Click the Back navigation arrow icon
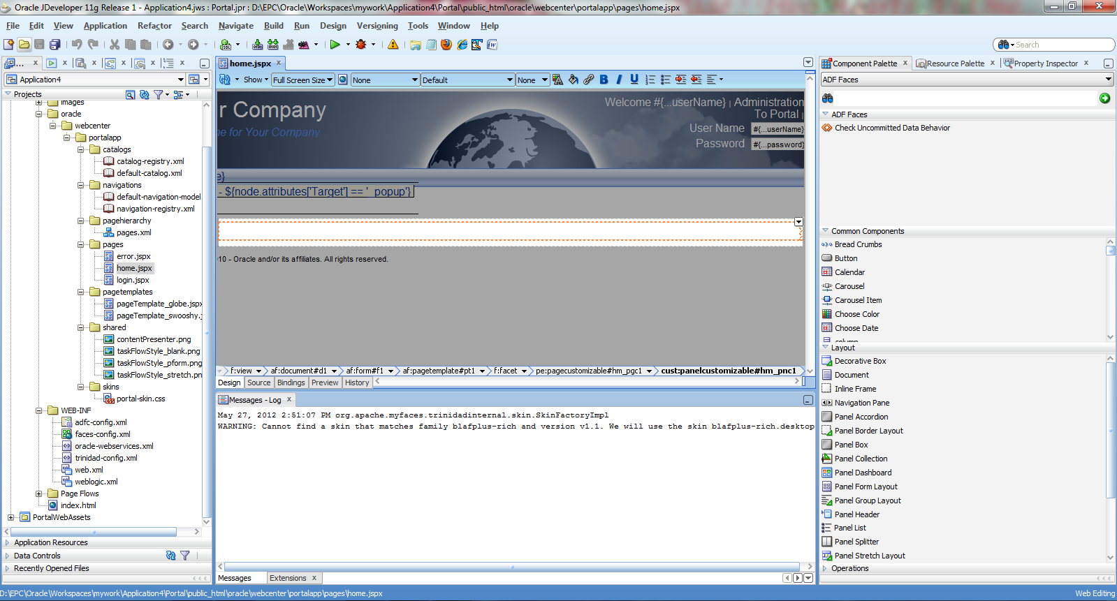The width and height of the screenshot is (1117, 601). 168,44
